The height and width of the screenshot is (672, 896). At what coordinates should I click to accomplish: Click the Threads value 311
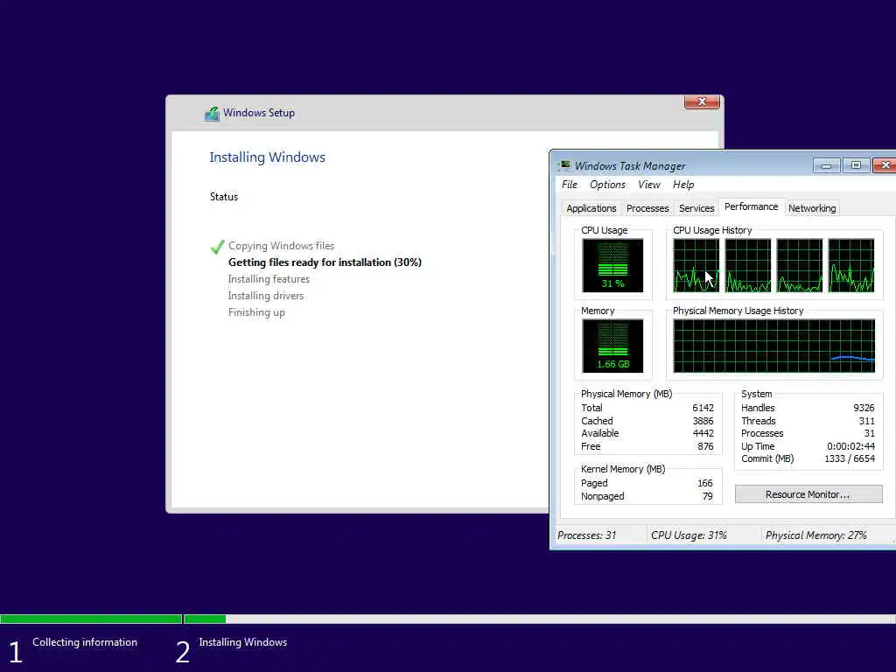coord(866,421)
